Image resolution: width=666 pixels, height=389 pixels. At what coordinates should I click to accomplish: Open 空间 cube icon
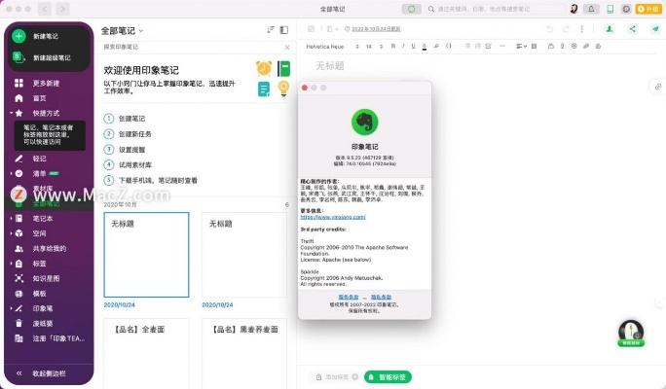pyautogui.click(x=19, y=233)
